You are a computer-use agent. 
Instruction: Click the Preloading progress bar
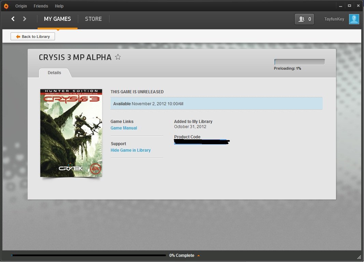tap(299, 61)
